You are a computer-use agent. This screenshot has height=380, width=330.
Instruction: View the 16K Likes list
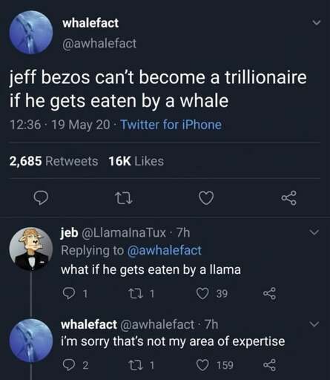click(136, 161)
